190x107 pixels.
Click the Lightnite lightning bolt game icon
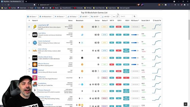35,27
